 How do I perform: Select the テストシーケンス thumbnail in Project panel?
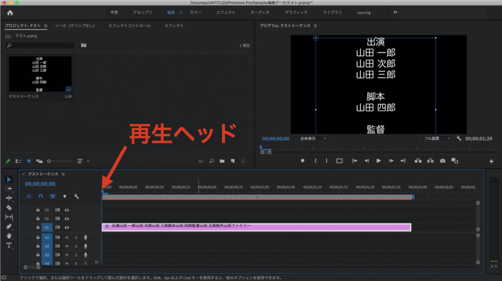40,74
